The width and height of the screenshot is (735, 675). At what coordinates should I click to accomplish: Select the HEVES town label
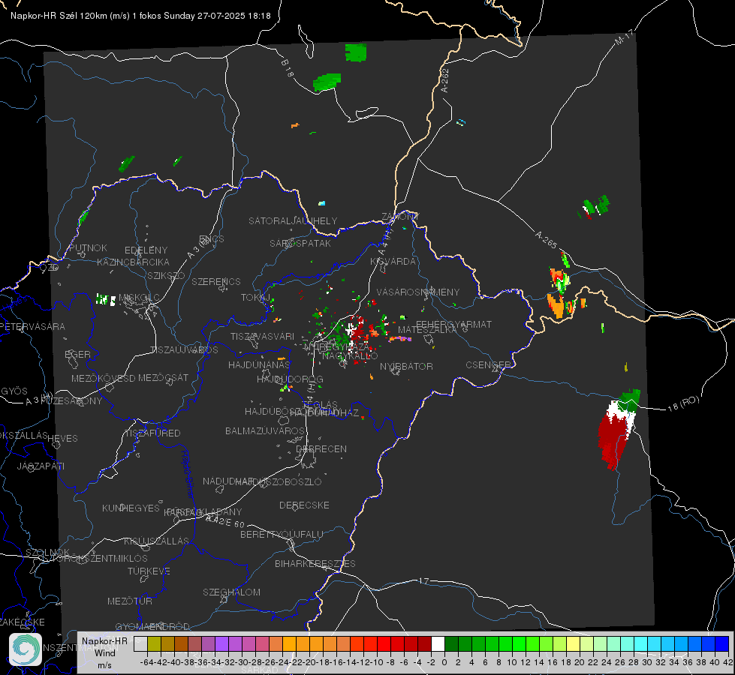click(62, 439)
